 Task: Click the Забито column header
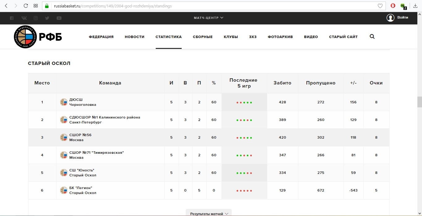pyautogui.click(x=282, y=83)
